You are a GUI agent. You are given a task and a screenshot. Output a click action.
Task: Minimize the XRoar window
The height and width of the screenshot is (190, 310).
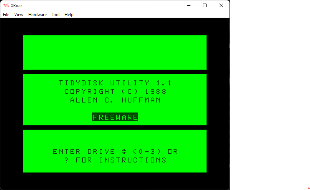[x=189, y=5]
